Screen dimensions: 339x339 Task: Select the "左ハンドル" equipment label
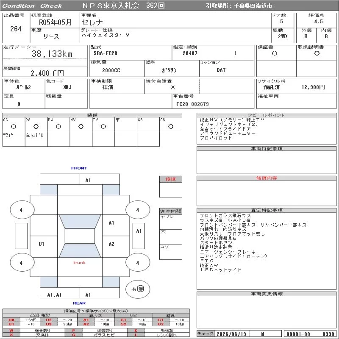pos(35,135)
